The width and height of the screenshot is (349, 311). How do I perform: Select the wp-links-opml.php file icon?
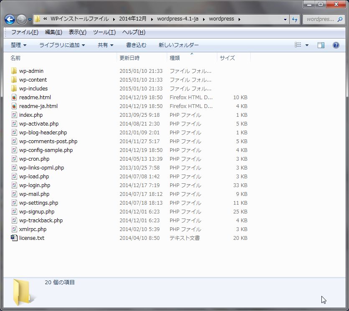click(14, 168)
